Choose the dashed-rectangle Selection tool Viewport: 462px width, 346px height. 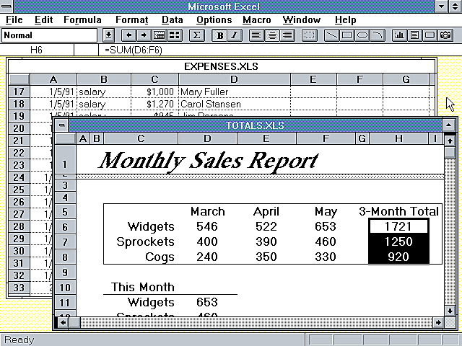[310, 35]
